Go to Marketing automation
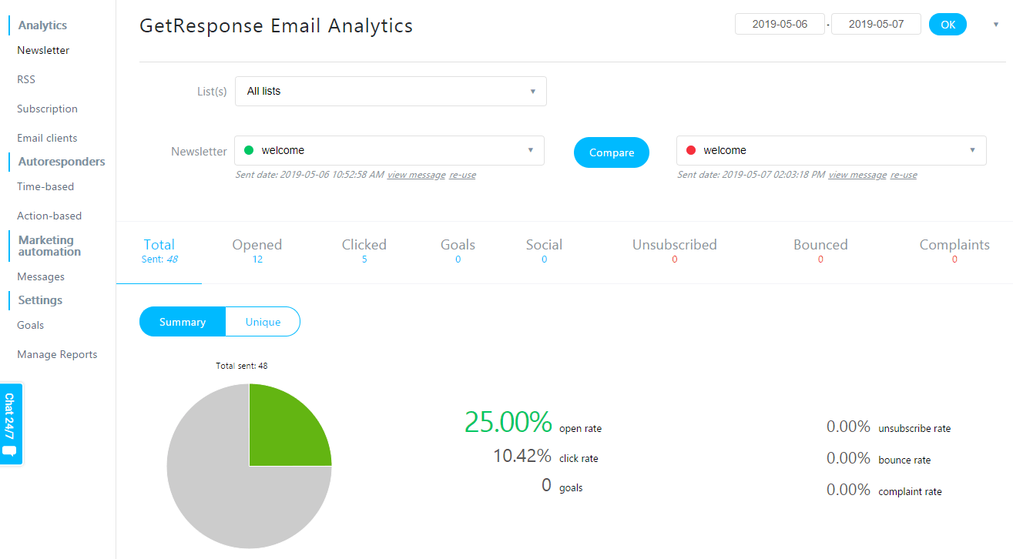Image resolution: width=1013 pixels, height=559 pixels. coord(48,245)
